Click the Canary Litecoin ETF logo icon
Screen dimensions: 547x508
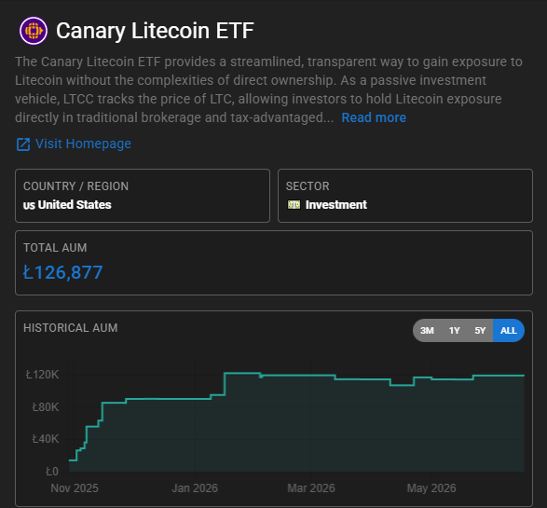34,31
